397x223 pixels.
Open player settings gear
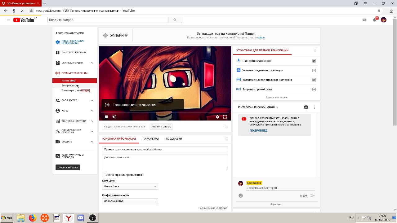click(217, 117)
